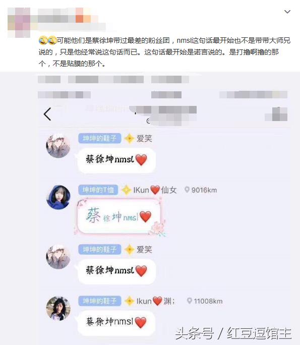Click the location pin next to 11008km
This screenshot has height=345, width=300.
tap(189, 301)
